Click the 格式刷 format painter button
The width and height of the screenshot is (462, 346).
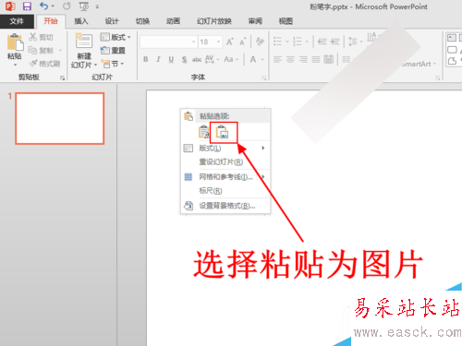44,64
